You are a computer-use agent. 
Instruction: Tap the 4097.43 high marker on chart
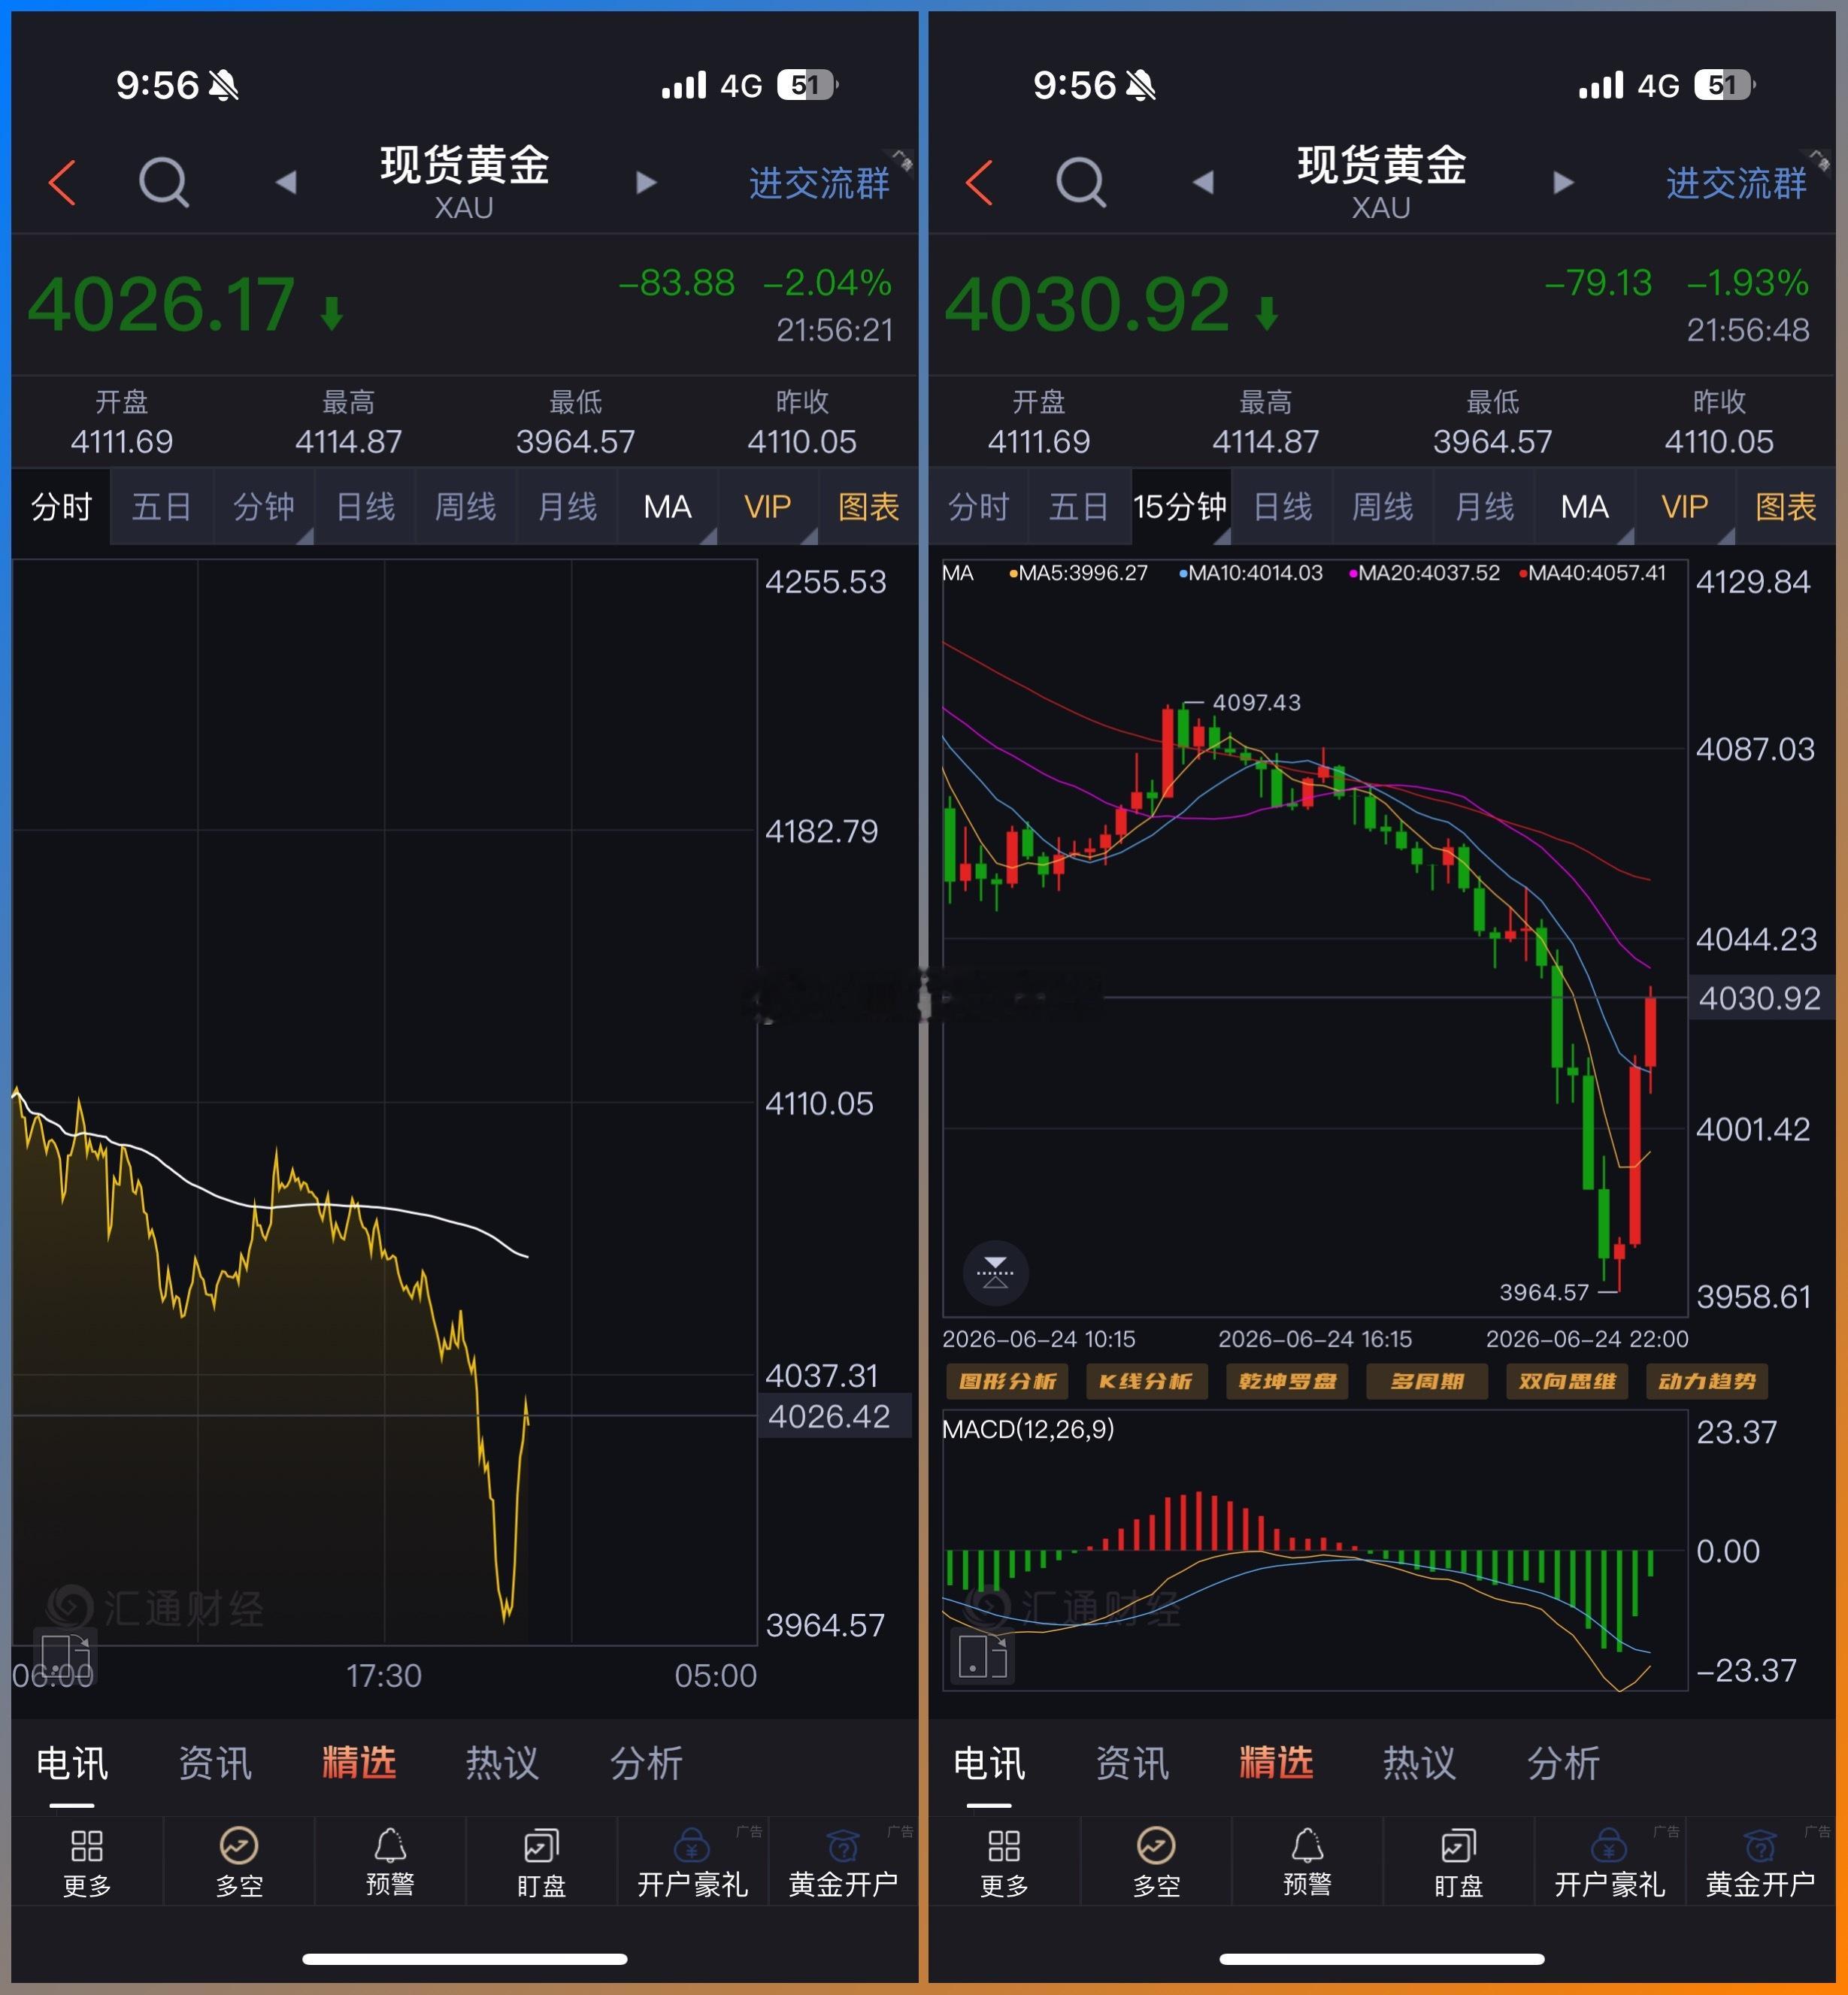(x=1256, y=702)
